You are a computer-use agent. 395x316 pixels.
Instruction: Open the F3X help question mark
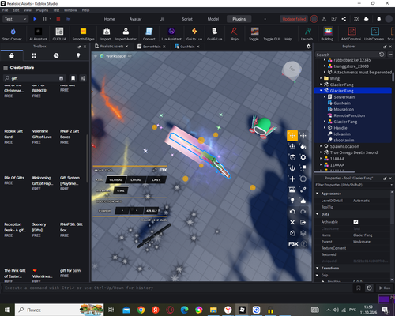coord(303,244)
